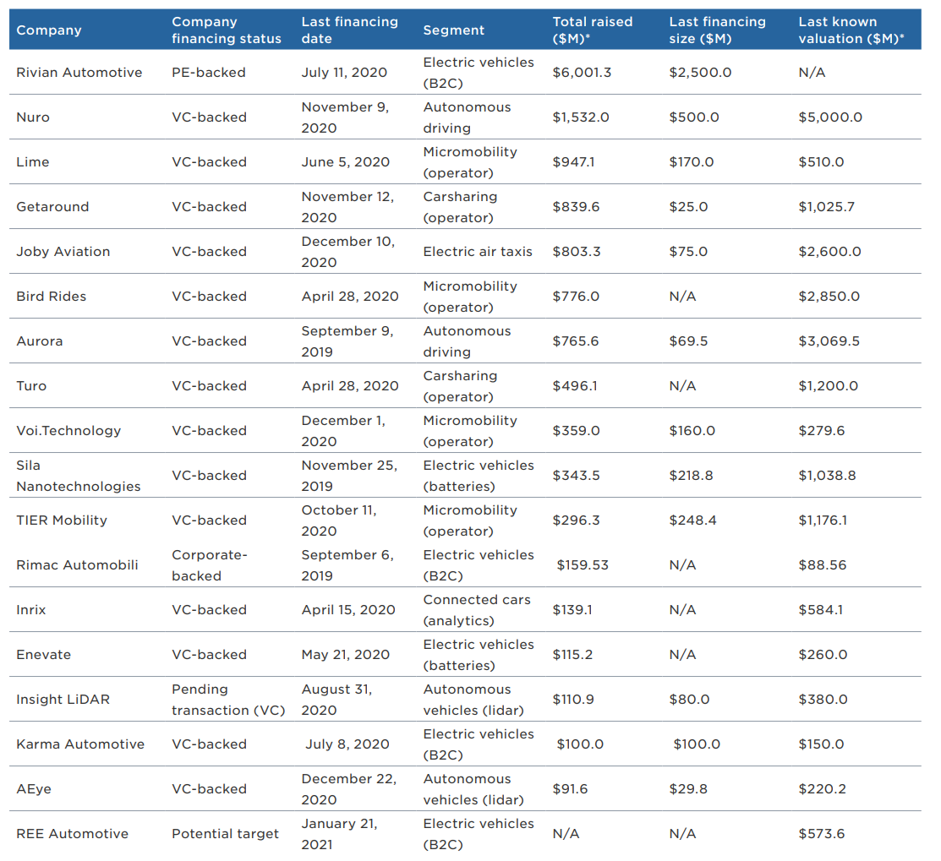Click the "Total raised ($M)*" header
This screenshot has height=861, width=941.
coord(593,30)
